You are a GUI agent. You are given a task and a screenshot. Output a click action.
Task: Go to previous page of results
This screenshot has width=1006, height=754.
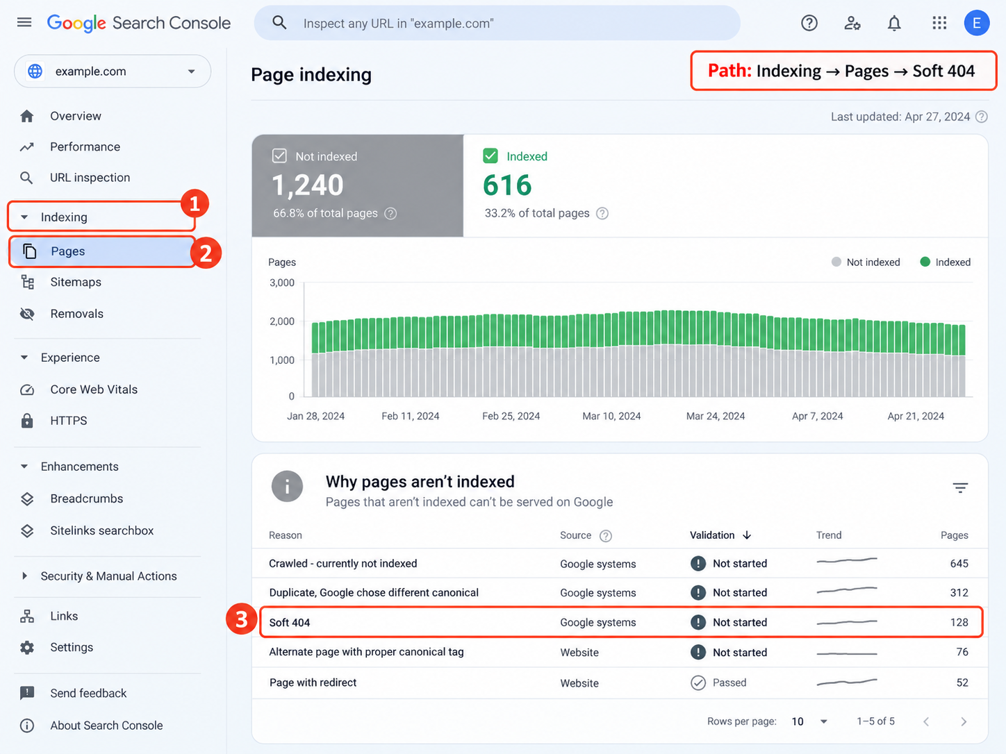tap(926, 721)
